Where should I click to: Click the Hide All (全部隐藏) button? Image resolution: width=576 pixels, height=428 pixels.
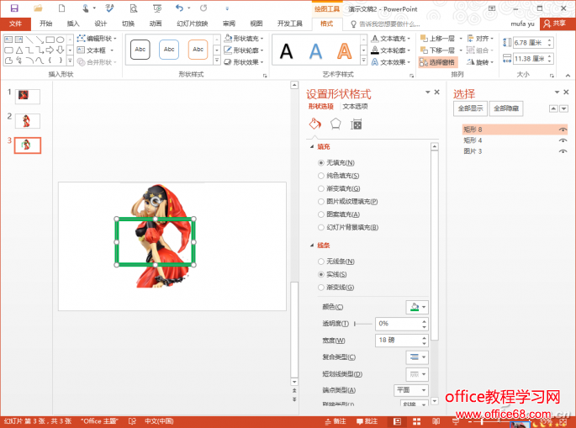(x=506, y=108)
